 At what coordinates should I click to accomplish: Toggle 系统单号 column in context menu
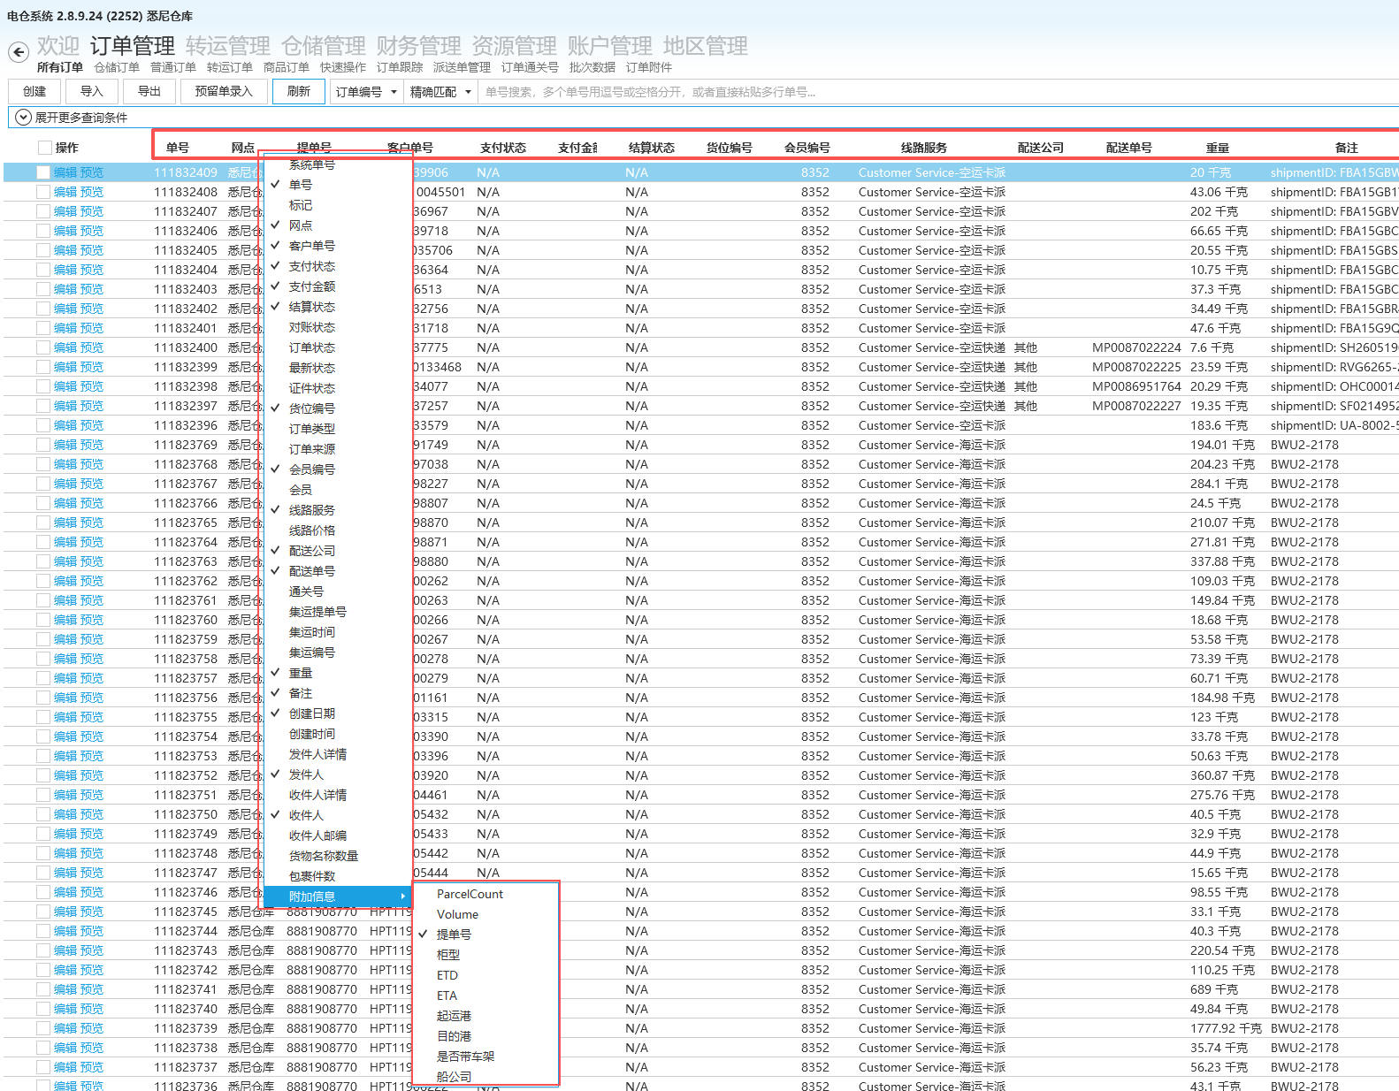339,165
